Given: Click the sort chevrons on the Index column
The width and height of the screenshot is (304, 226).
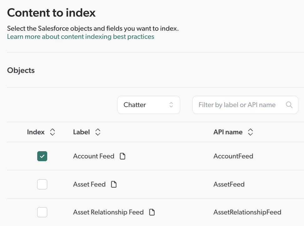Looking at the screenshot, I should [53, 132].
